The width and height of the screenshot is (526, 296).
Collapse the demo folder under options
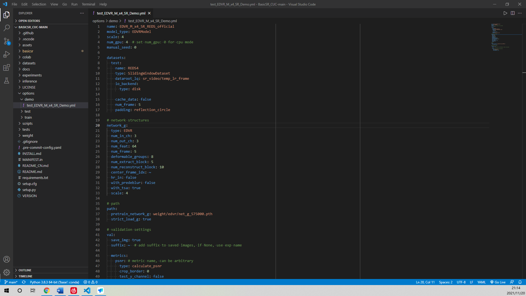[22, 99]
